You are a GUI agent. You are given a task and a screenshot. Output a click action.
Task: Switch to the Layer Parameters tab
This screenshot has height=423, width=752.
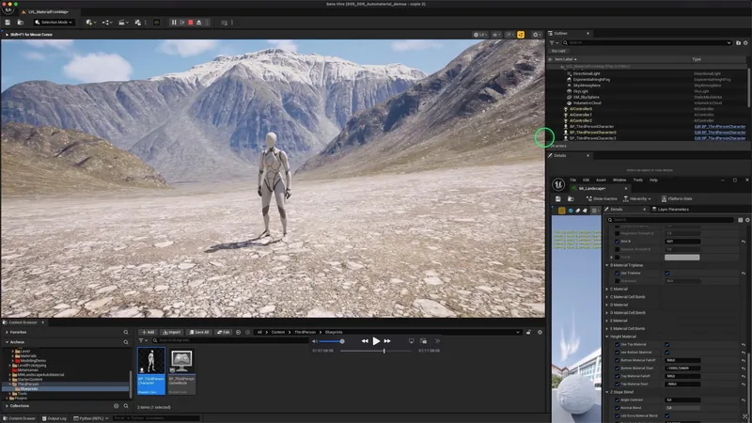click(x=671, y=209)
